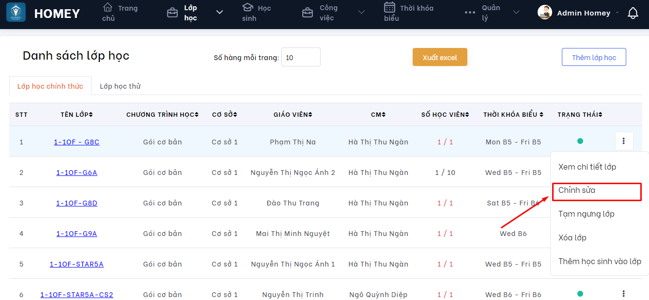The image size is (649, 300).
Task: Switch to Lớp học thử tab
Action: point(120,86)
